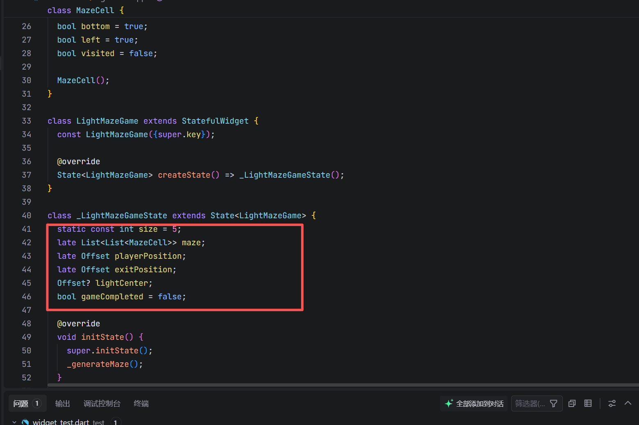Click 'createState()' on line 37
This screenshot has width=639, height=425.
189,175
